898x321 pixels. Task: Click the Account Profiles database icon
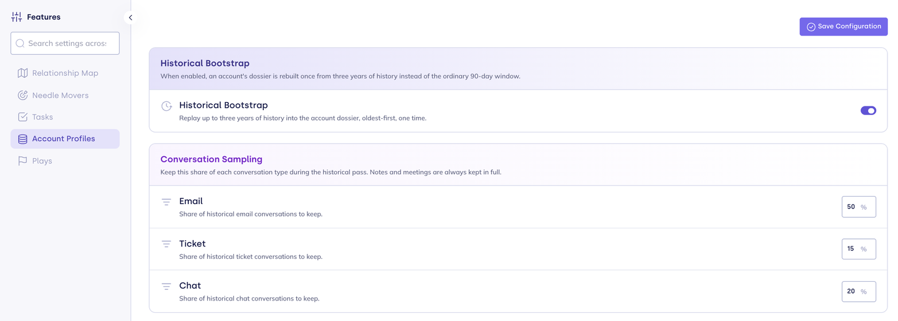click(22, 139)
